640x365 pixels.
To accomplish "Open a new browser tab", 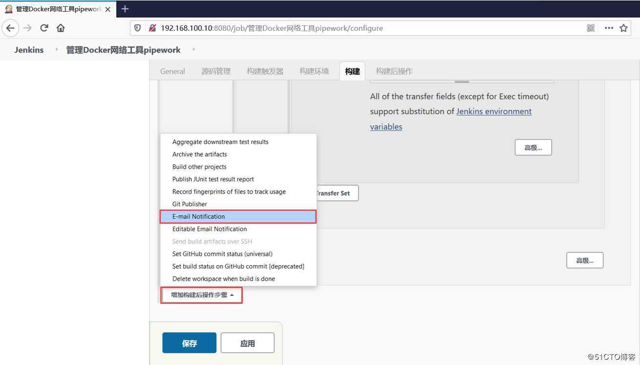I will pyautogui.click(x=125, y=9).
